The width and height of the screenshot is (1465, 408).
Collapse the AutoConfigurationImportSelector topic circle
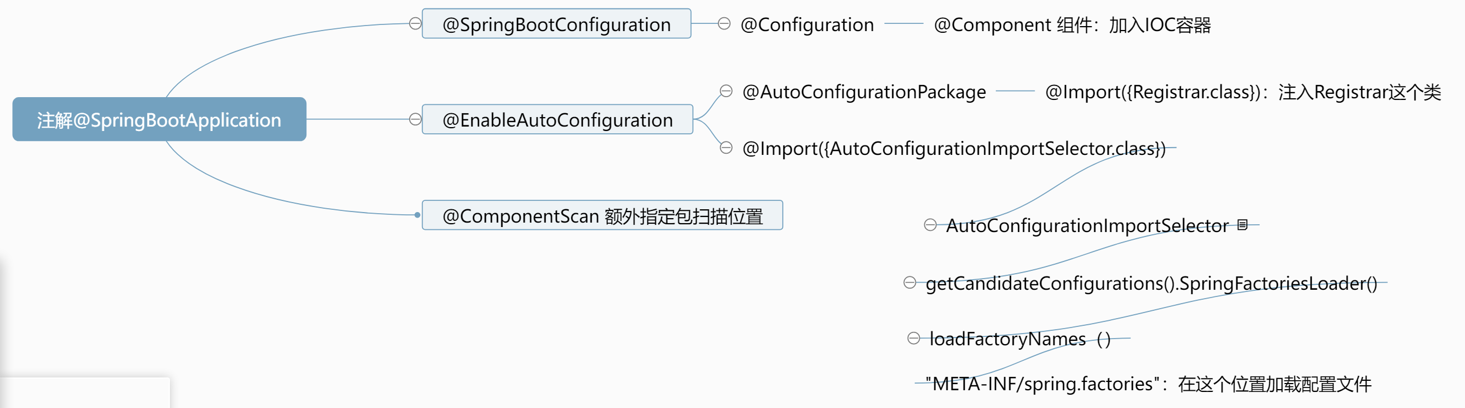[x=930, y=225]
